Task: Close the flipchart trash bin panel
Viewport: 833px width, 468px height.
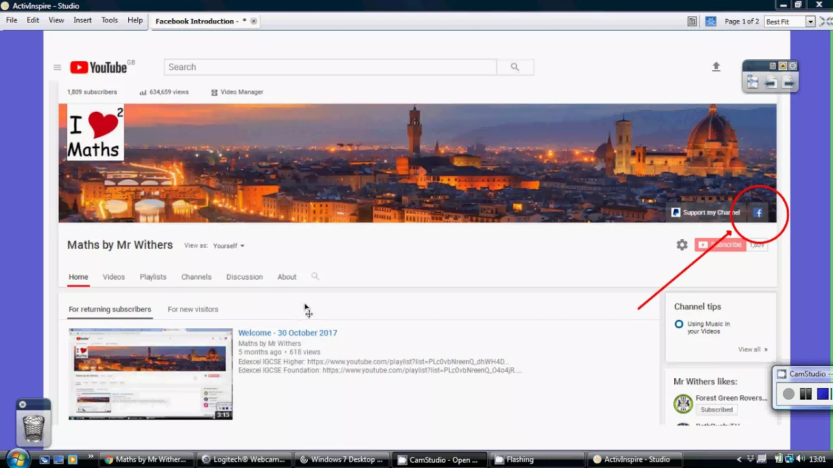Action: point(22,404)
